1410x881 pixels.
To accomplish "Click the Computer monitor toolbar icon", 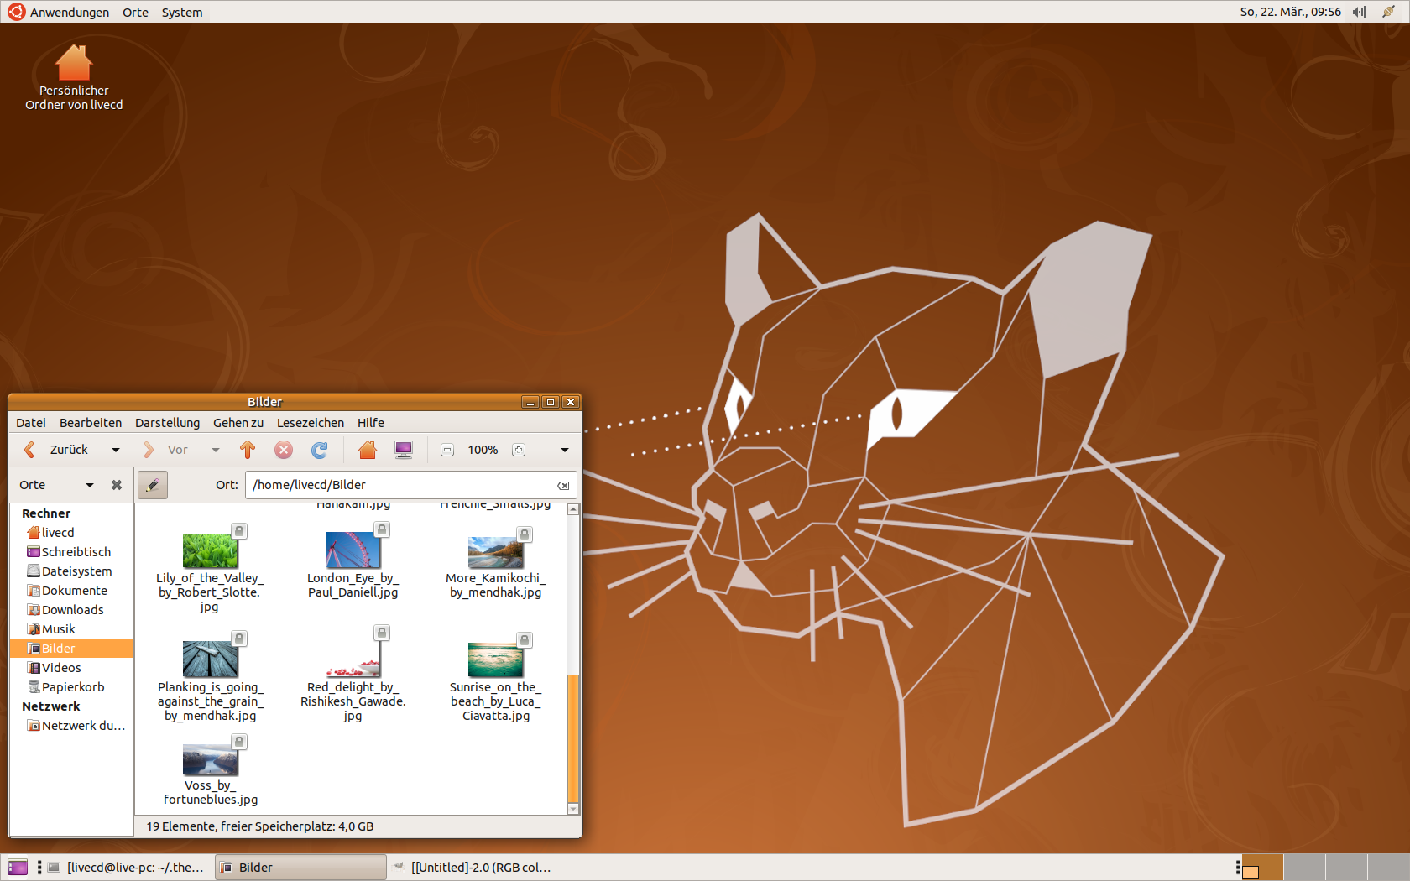I will click(x=404, y=450).
